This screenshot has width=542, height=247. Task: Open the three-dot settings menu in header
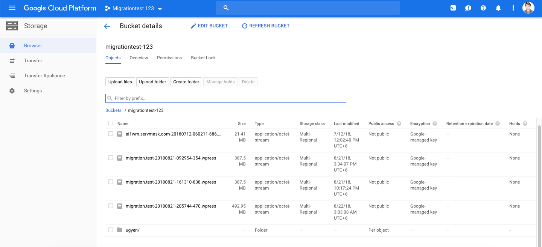513,8
